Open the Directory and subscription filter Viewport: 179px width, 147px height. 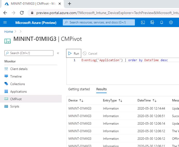point(152,22)
